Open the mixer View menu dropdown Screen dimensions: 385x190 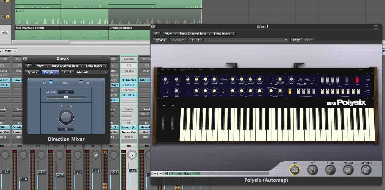tap(10, 51)
